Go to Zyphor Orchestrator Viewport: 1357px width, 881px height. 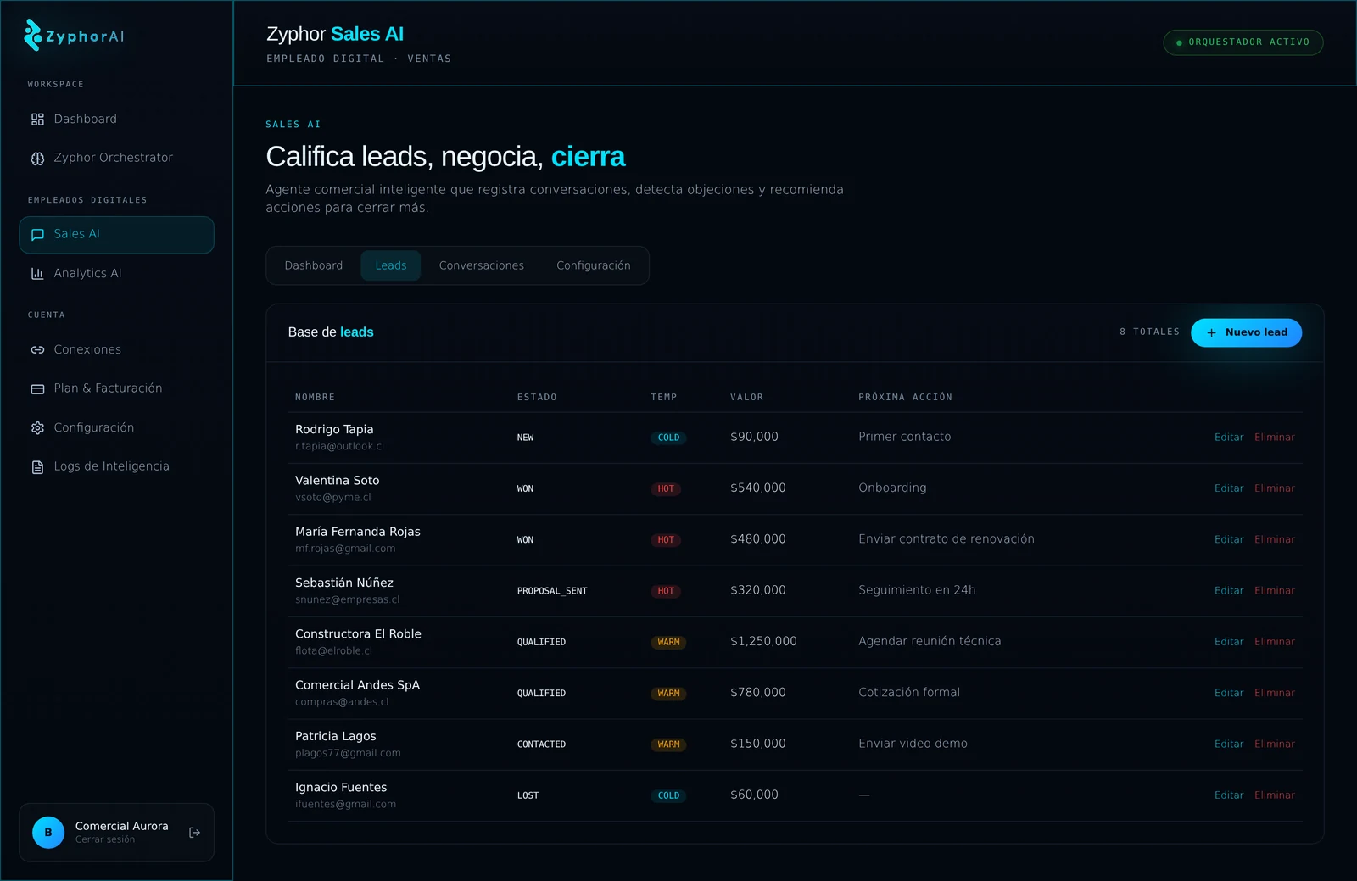116,159
